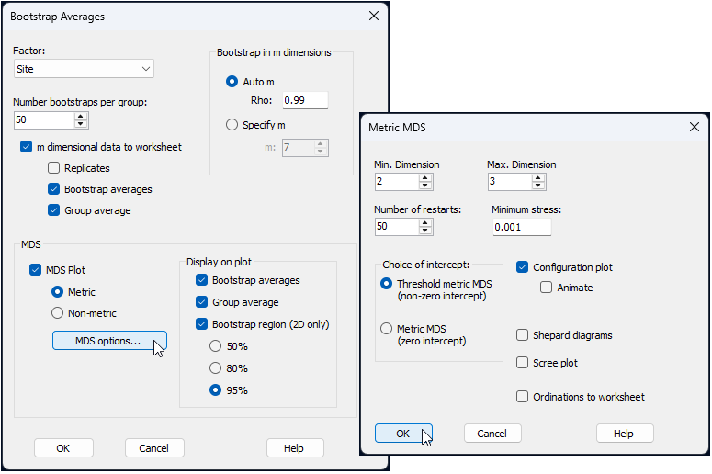Enable the Scree plot option
712x474 pixels.
[523, 363]
